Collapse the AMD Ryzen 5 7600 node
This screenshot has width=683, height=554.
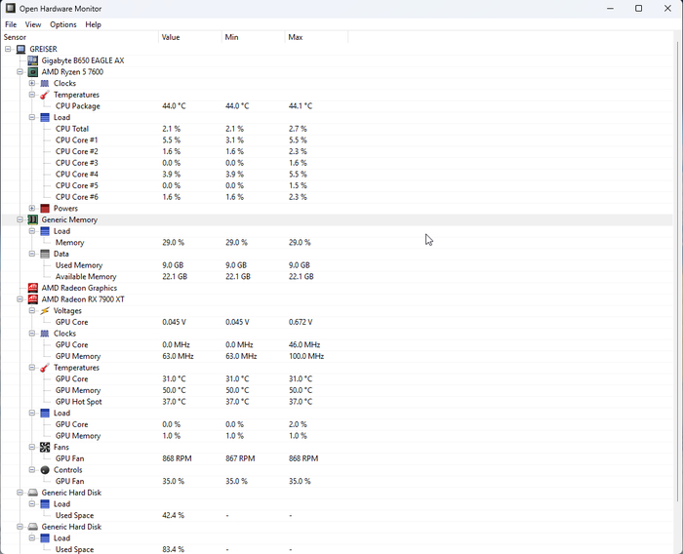tap(20, 72)
